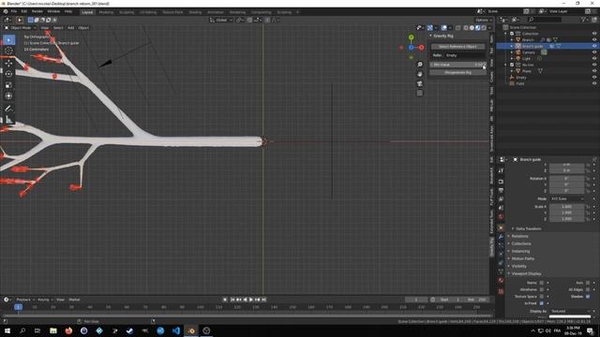Switch to the Modeling workspace tab

click(x=106, y=12)
